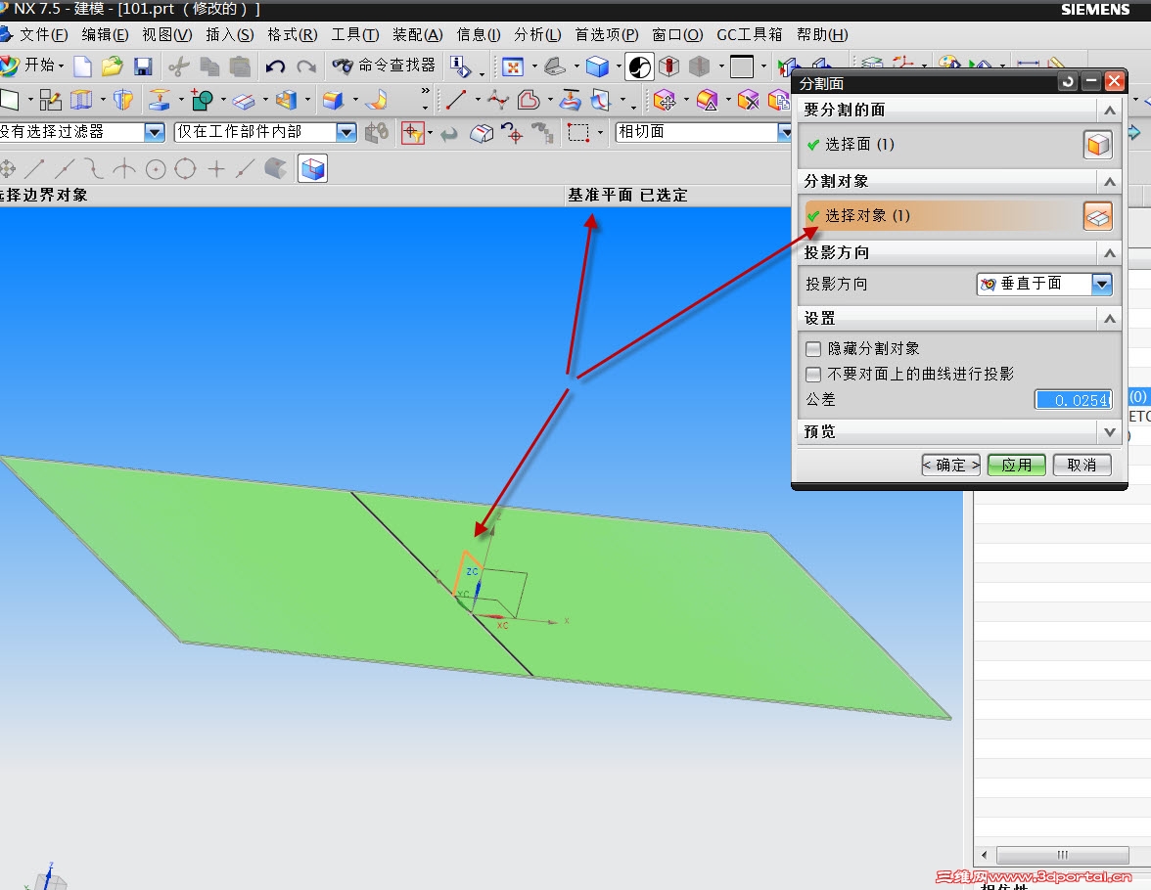Click the 确定 button

pos(950,466)
